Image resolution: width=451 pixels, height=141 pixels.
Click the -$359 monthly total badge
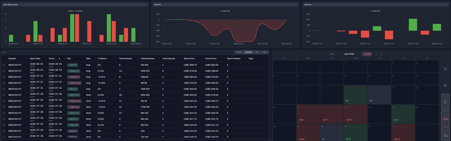tap(367, 54)
